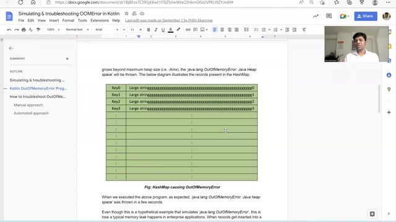
Task: Decrease the indent
Action: (287, 30)
